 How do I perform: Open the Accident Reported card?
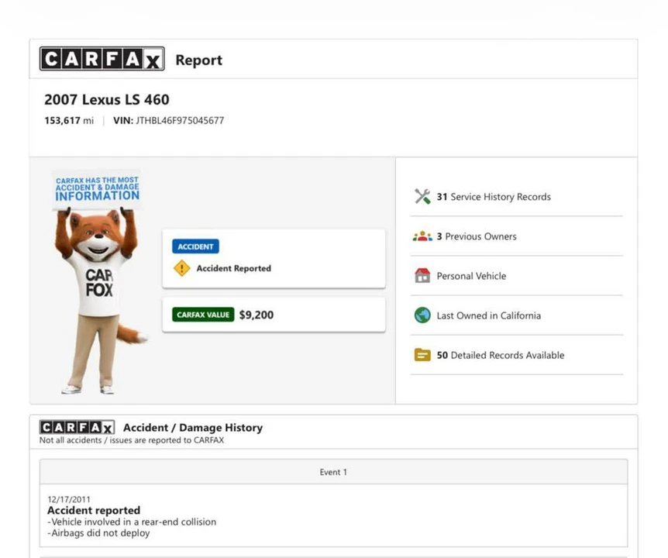click(274, 259)
